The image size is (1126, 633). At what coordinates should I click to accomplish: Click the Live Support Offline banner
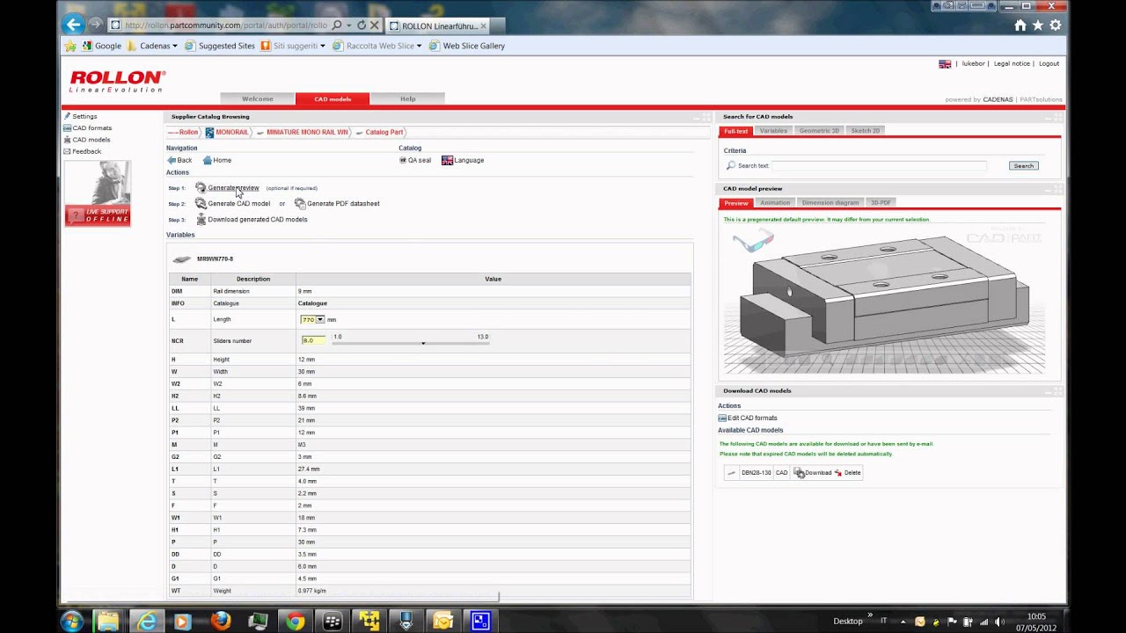click(98, 193)
